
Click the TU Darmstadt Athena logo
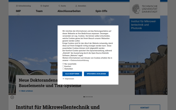pyautogui.click(x=145, y=9)
